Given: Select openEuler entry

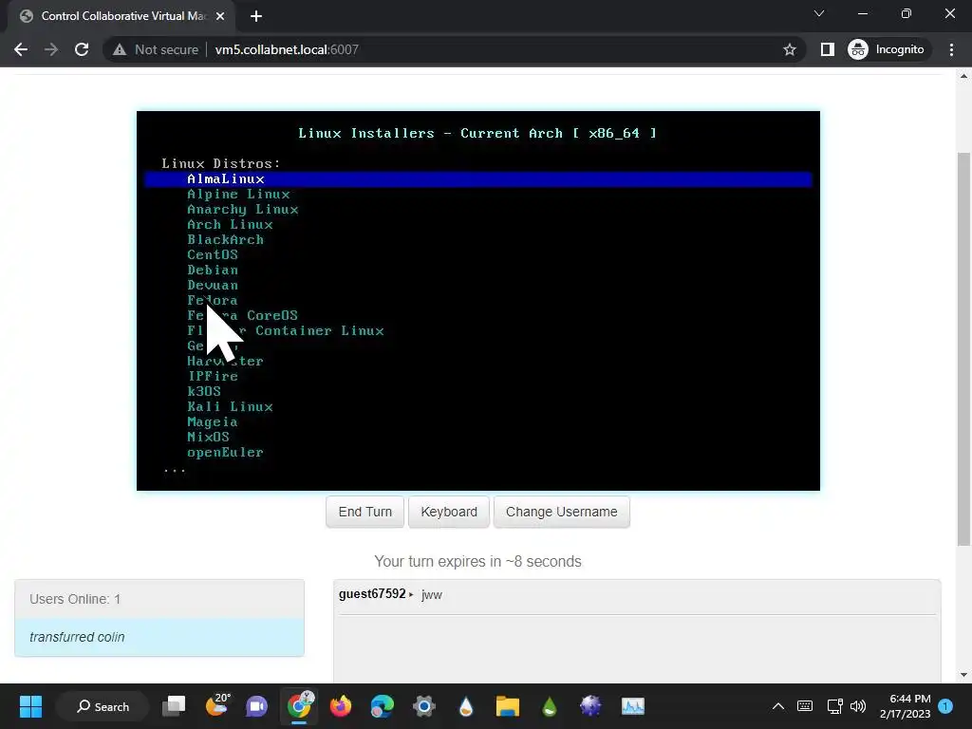Looking at the screenshot, I should tap(226, 453).
